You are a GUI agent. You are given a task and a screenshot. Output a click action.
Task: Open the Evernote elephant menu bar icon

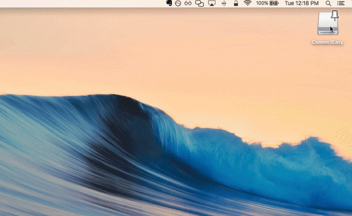tap(169, 3)
